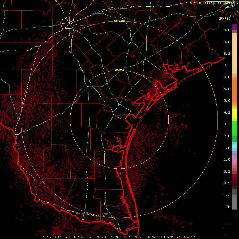Click the 7.4 legend value
239x239 pixels.
point(227,65)
